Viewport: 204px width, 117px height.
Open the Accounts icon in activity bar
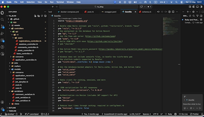pos(2,102)
